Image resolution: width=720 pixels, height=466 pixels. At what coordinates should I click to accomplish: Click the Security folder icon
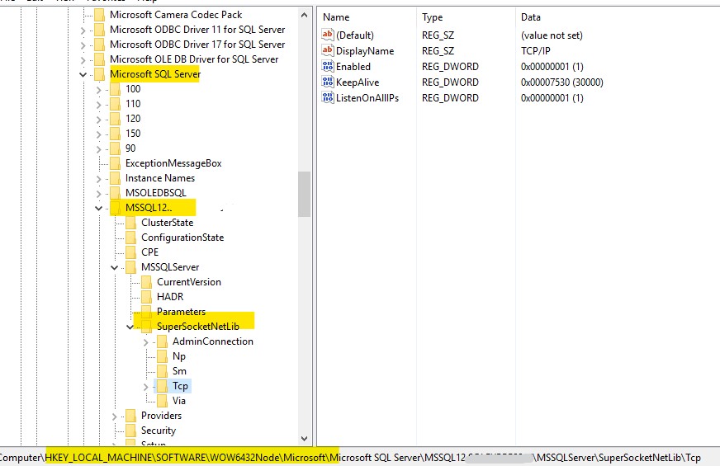130,431
